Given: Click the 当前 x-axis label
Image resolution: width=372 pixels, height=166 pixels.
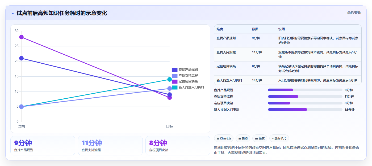Looking at the screenshot, I should 21,126.
